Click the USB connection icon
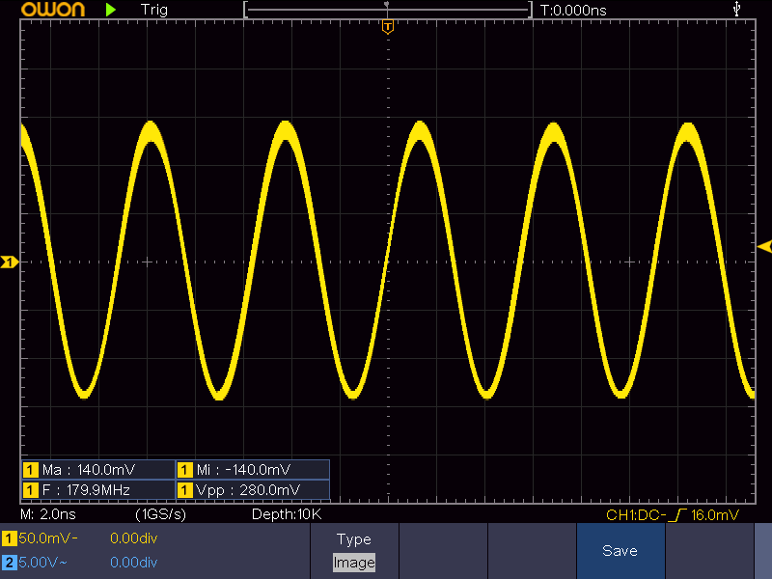The width and height of the screenshot is (772, 579). coord(736,9)
